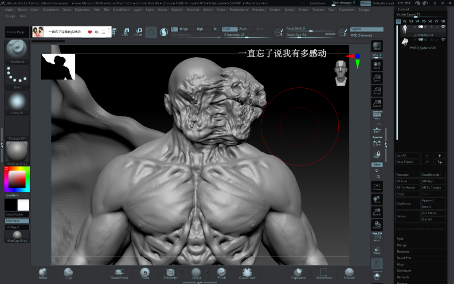
Task: Choose the ClipCurve brush
Action: [298, 273]
